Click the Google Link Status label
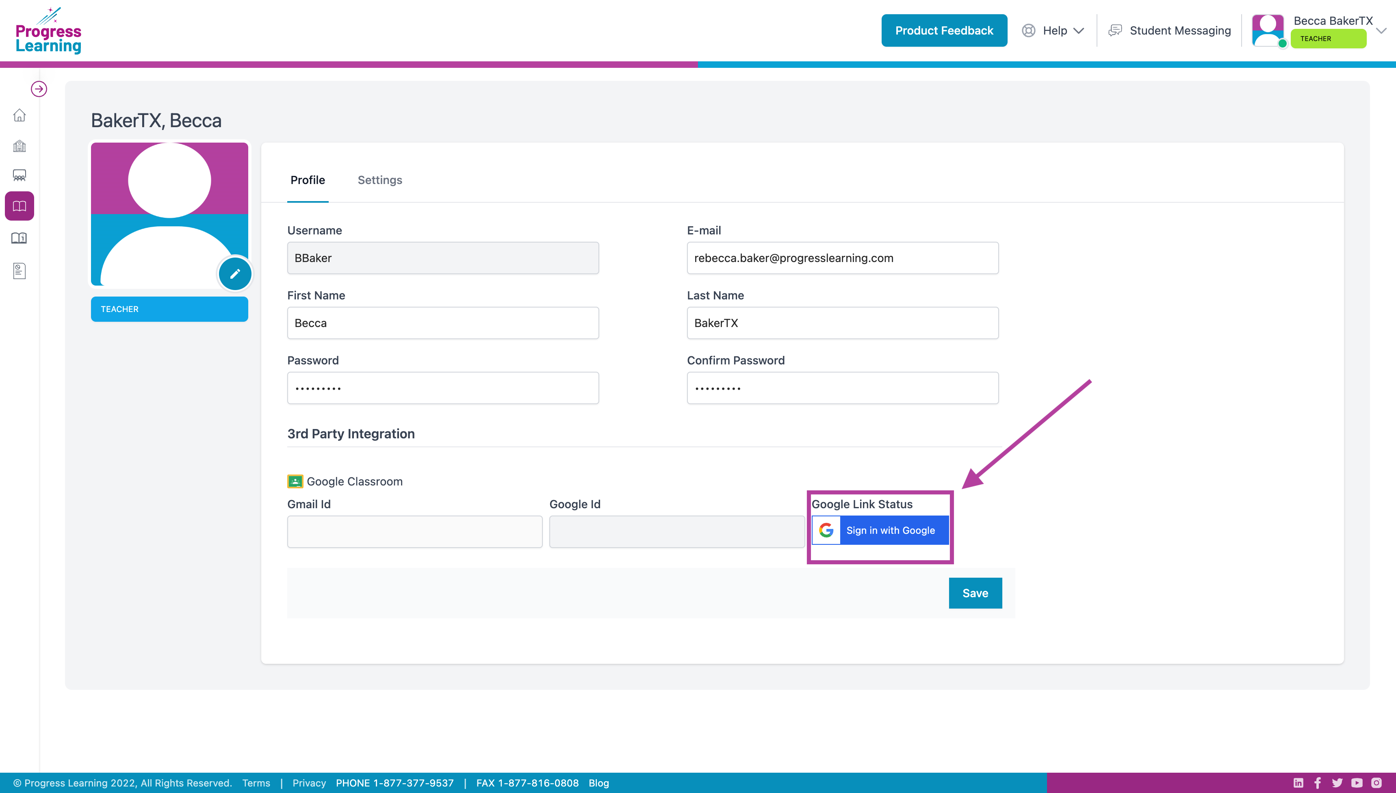The image size is (1396, 793). 862,504
